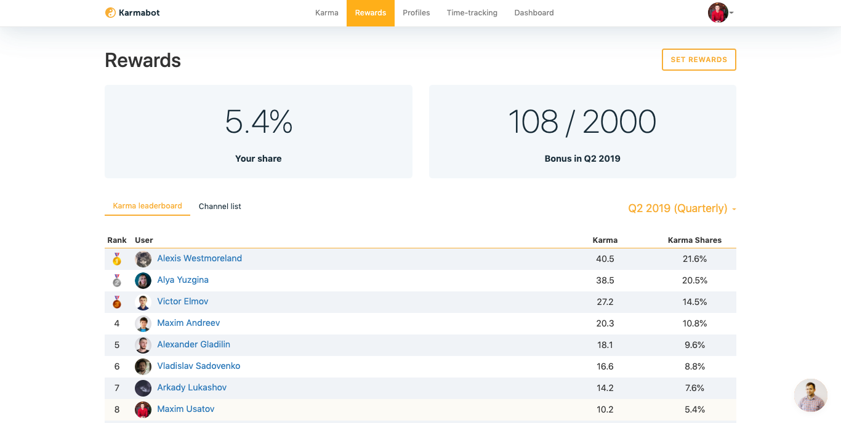Open the user avatar menu in header

point(720,12)
